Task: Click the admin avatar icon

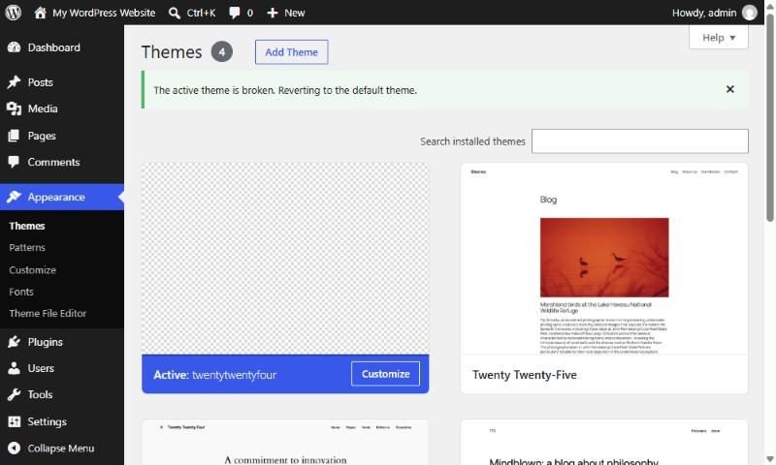Action: click(749, 13)
